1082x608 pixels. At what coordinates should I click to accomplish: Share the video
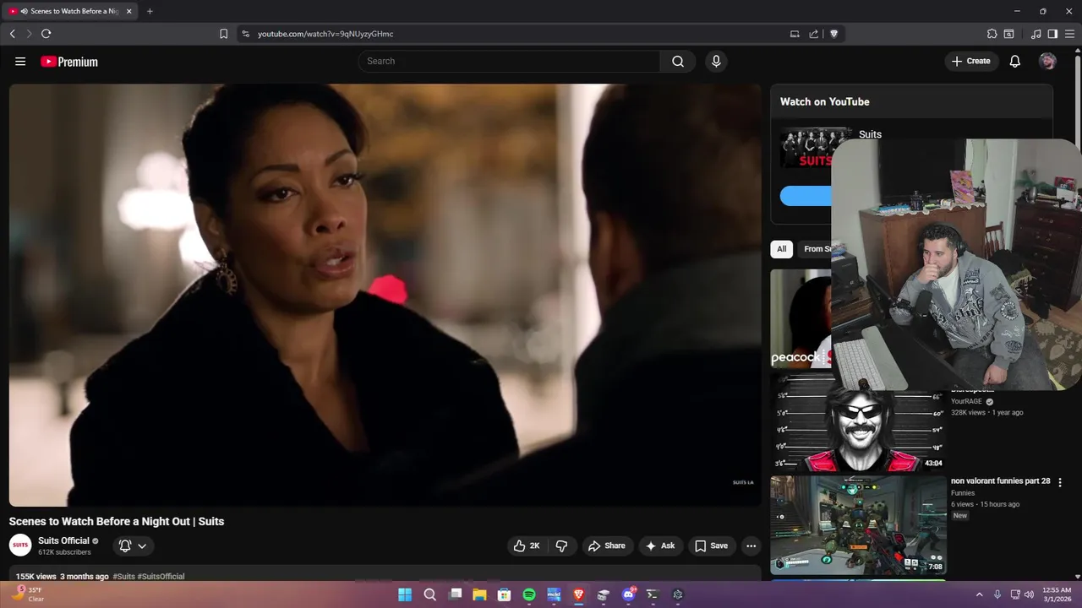click(x=607, y=546)
